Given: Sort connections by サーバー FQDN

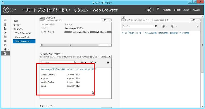Looking at the screenshot, I should point(128,33).
